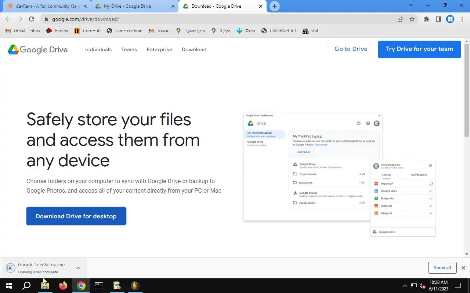
Task: Open the CornHub bookmark
Action: click(87, 31)
